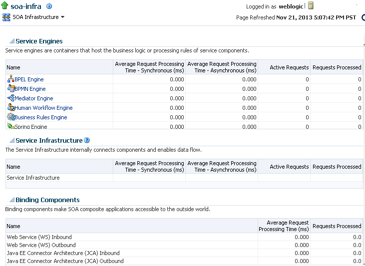Screen dimensions: 365x266
Task: Open the Mediator Engine link
Action: [x=33, y=98]
